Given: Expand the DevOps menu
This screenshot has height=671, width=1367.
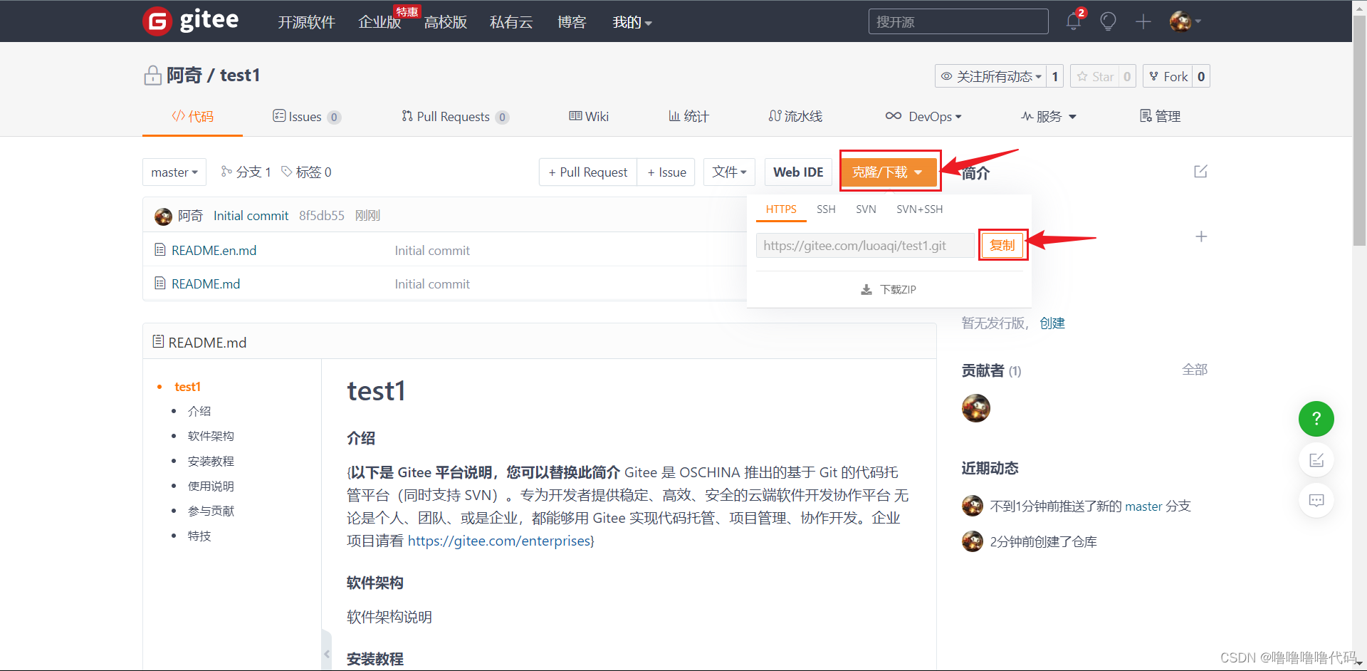Looking at the screenshot, I should [x=923, y=116].
